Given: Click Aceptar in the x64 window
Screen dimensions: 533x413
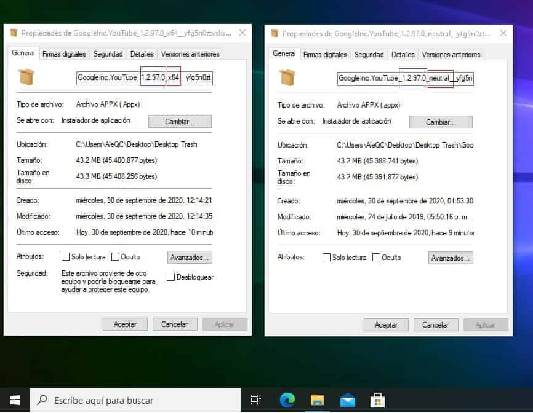Looking at the screenshot, I should 125,324.
